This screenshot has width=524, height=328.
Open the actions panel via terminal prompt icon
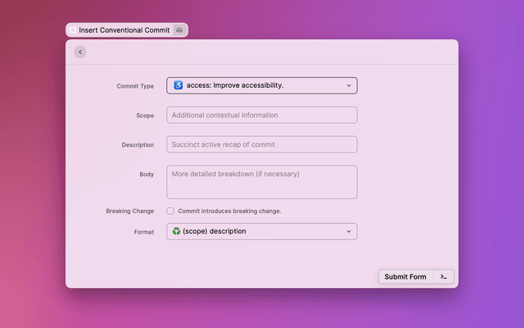tap(443, 276)
